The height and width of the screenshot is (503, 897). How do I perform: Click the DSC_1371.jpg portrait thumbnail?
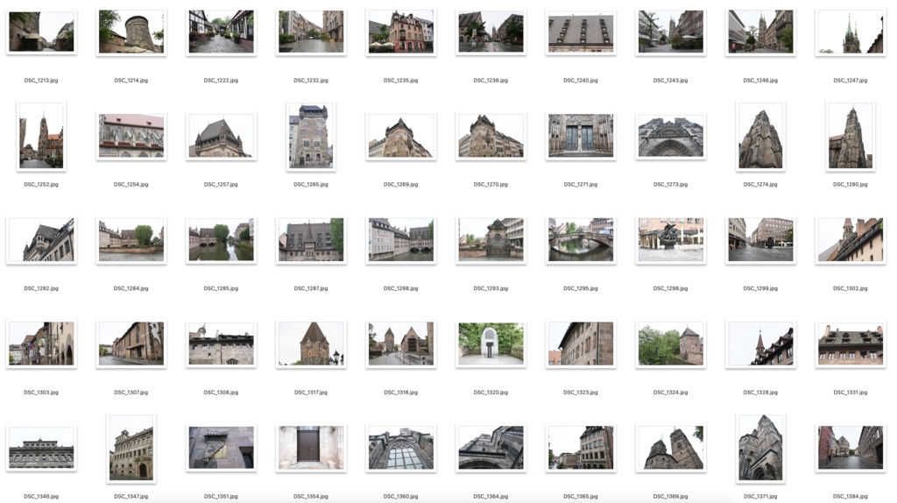click(x=760, y=448)
